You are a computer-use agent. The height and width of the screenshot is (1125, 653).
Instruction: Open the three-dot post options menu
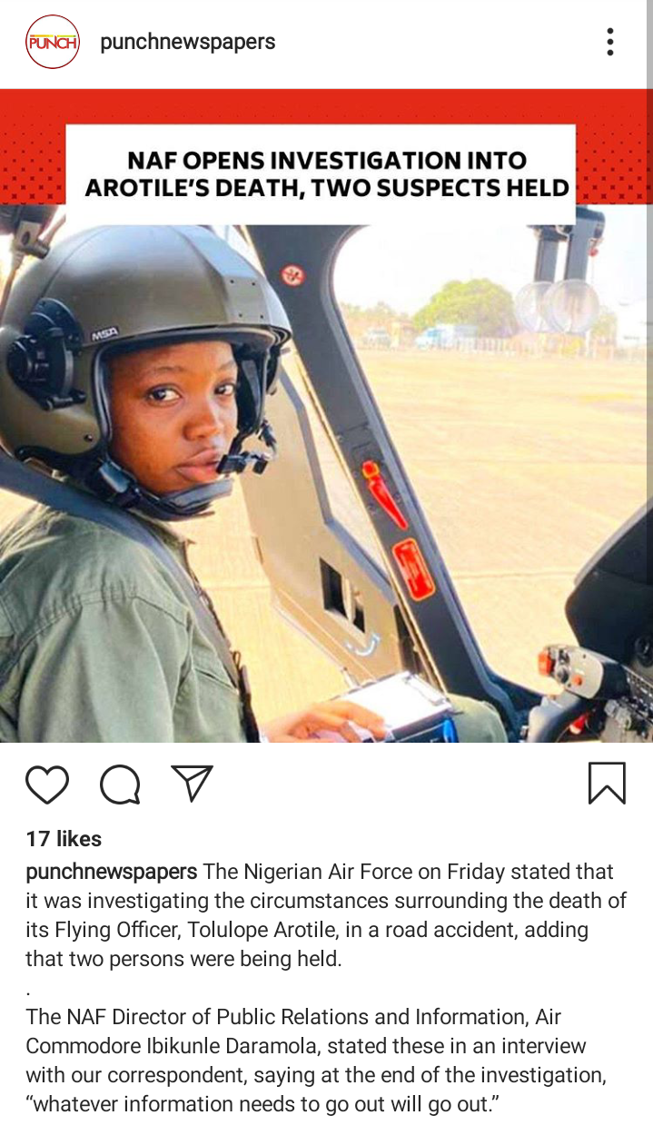click(610, 42)
